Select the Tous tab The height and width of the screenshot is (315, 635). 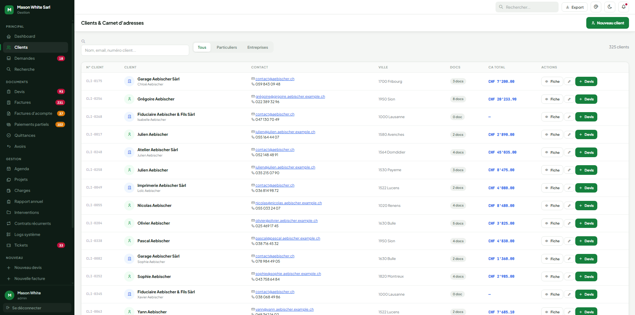202,47
